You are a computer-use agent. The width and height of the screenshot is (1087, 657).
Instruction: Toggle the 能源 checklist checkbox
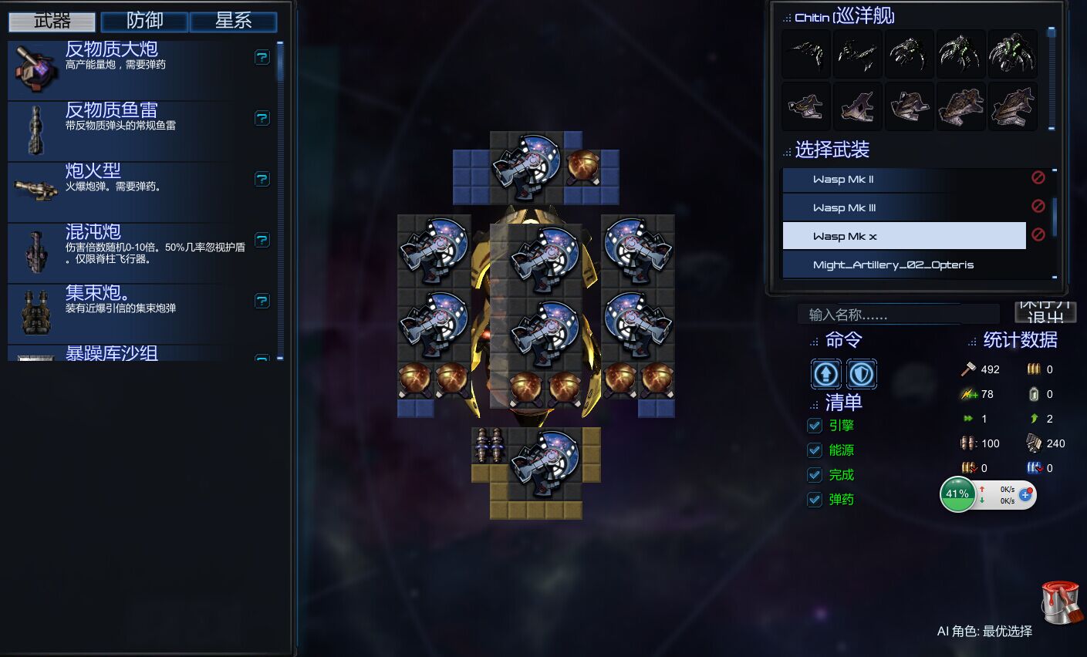point(815,450)
